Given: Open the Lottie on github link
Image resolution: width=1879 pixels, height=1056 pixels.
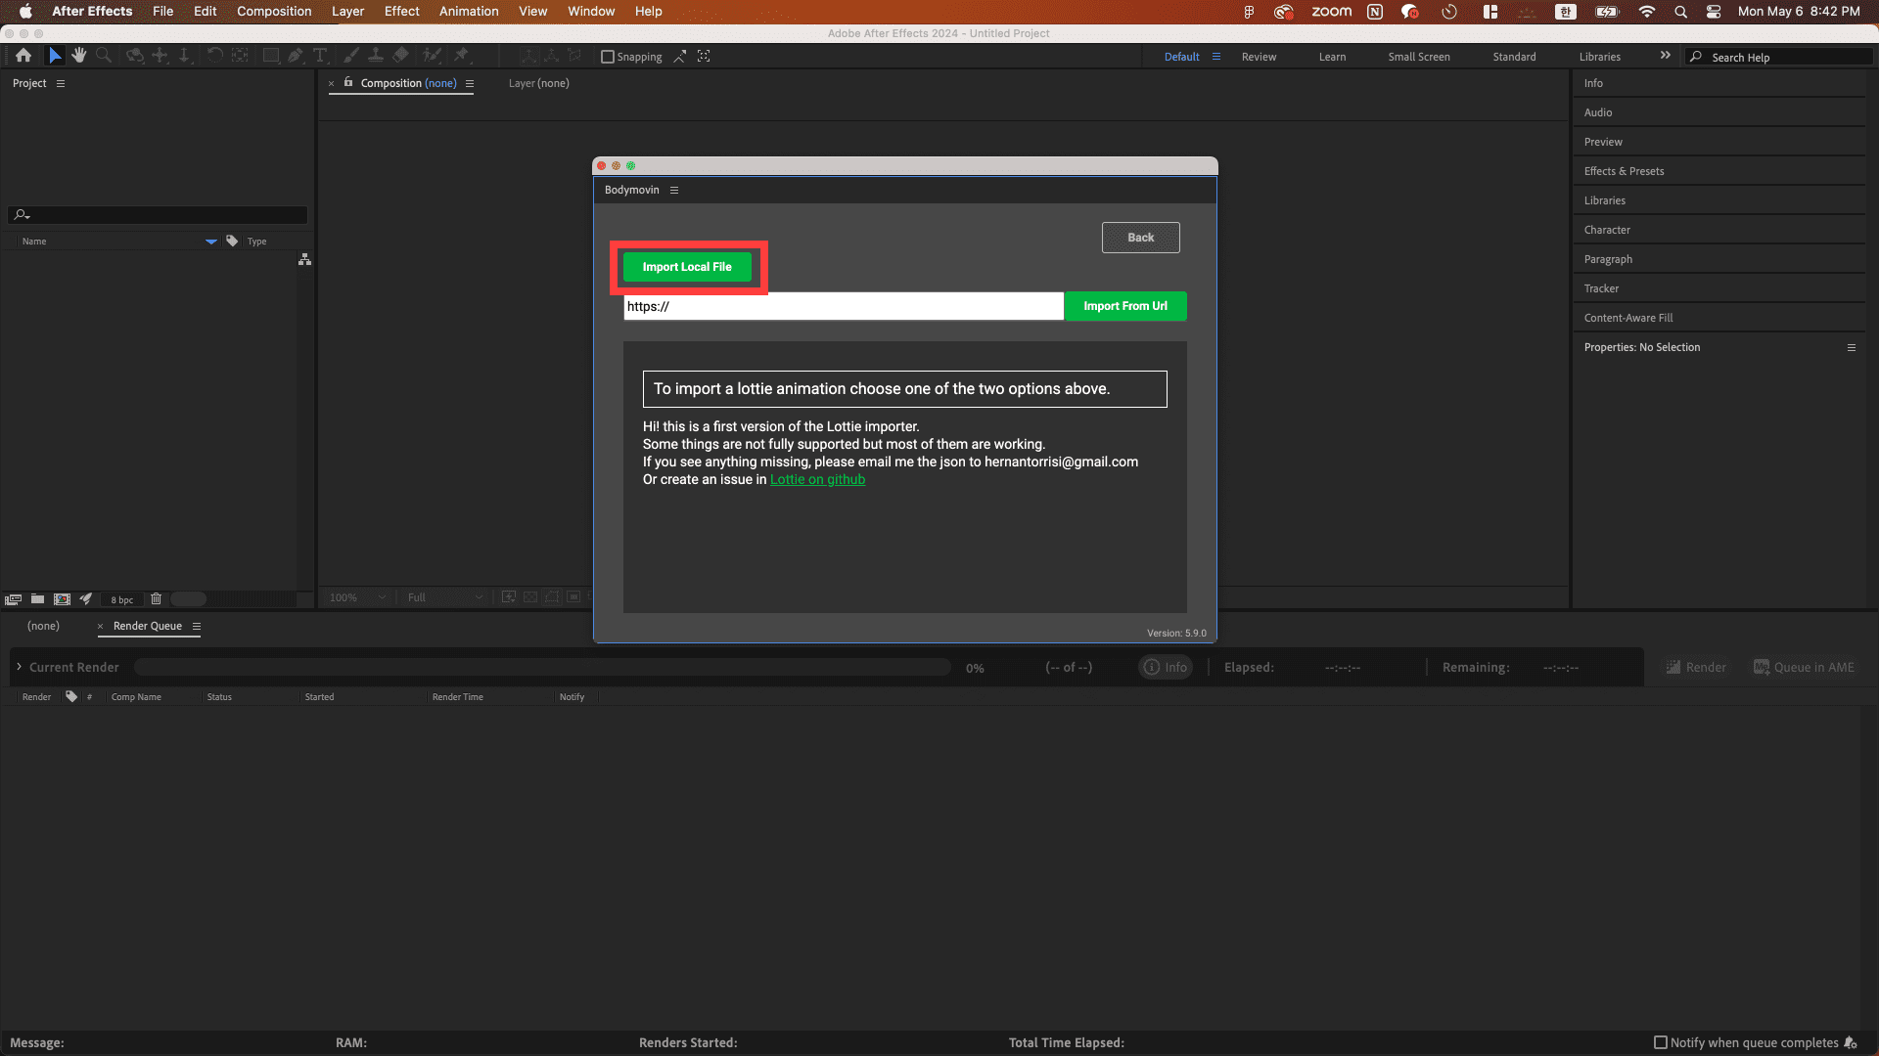Looking at the screenshot, I should (817, 479).
